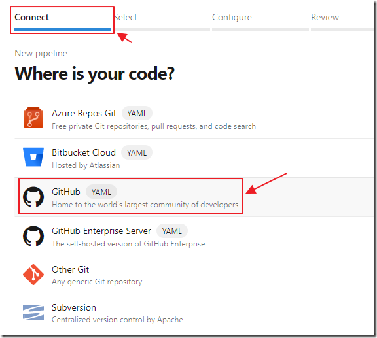This screenshot has width=377, height=338.
Task: Choose Azure Repos Git as code source
Action: 84,113
